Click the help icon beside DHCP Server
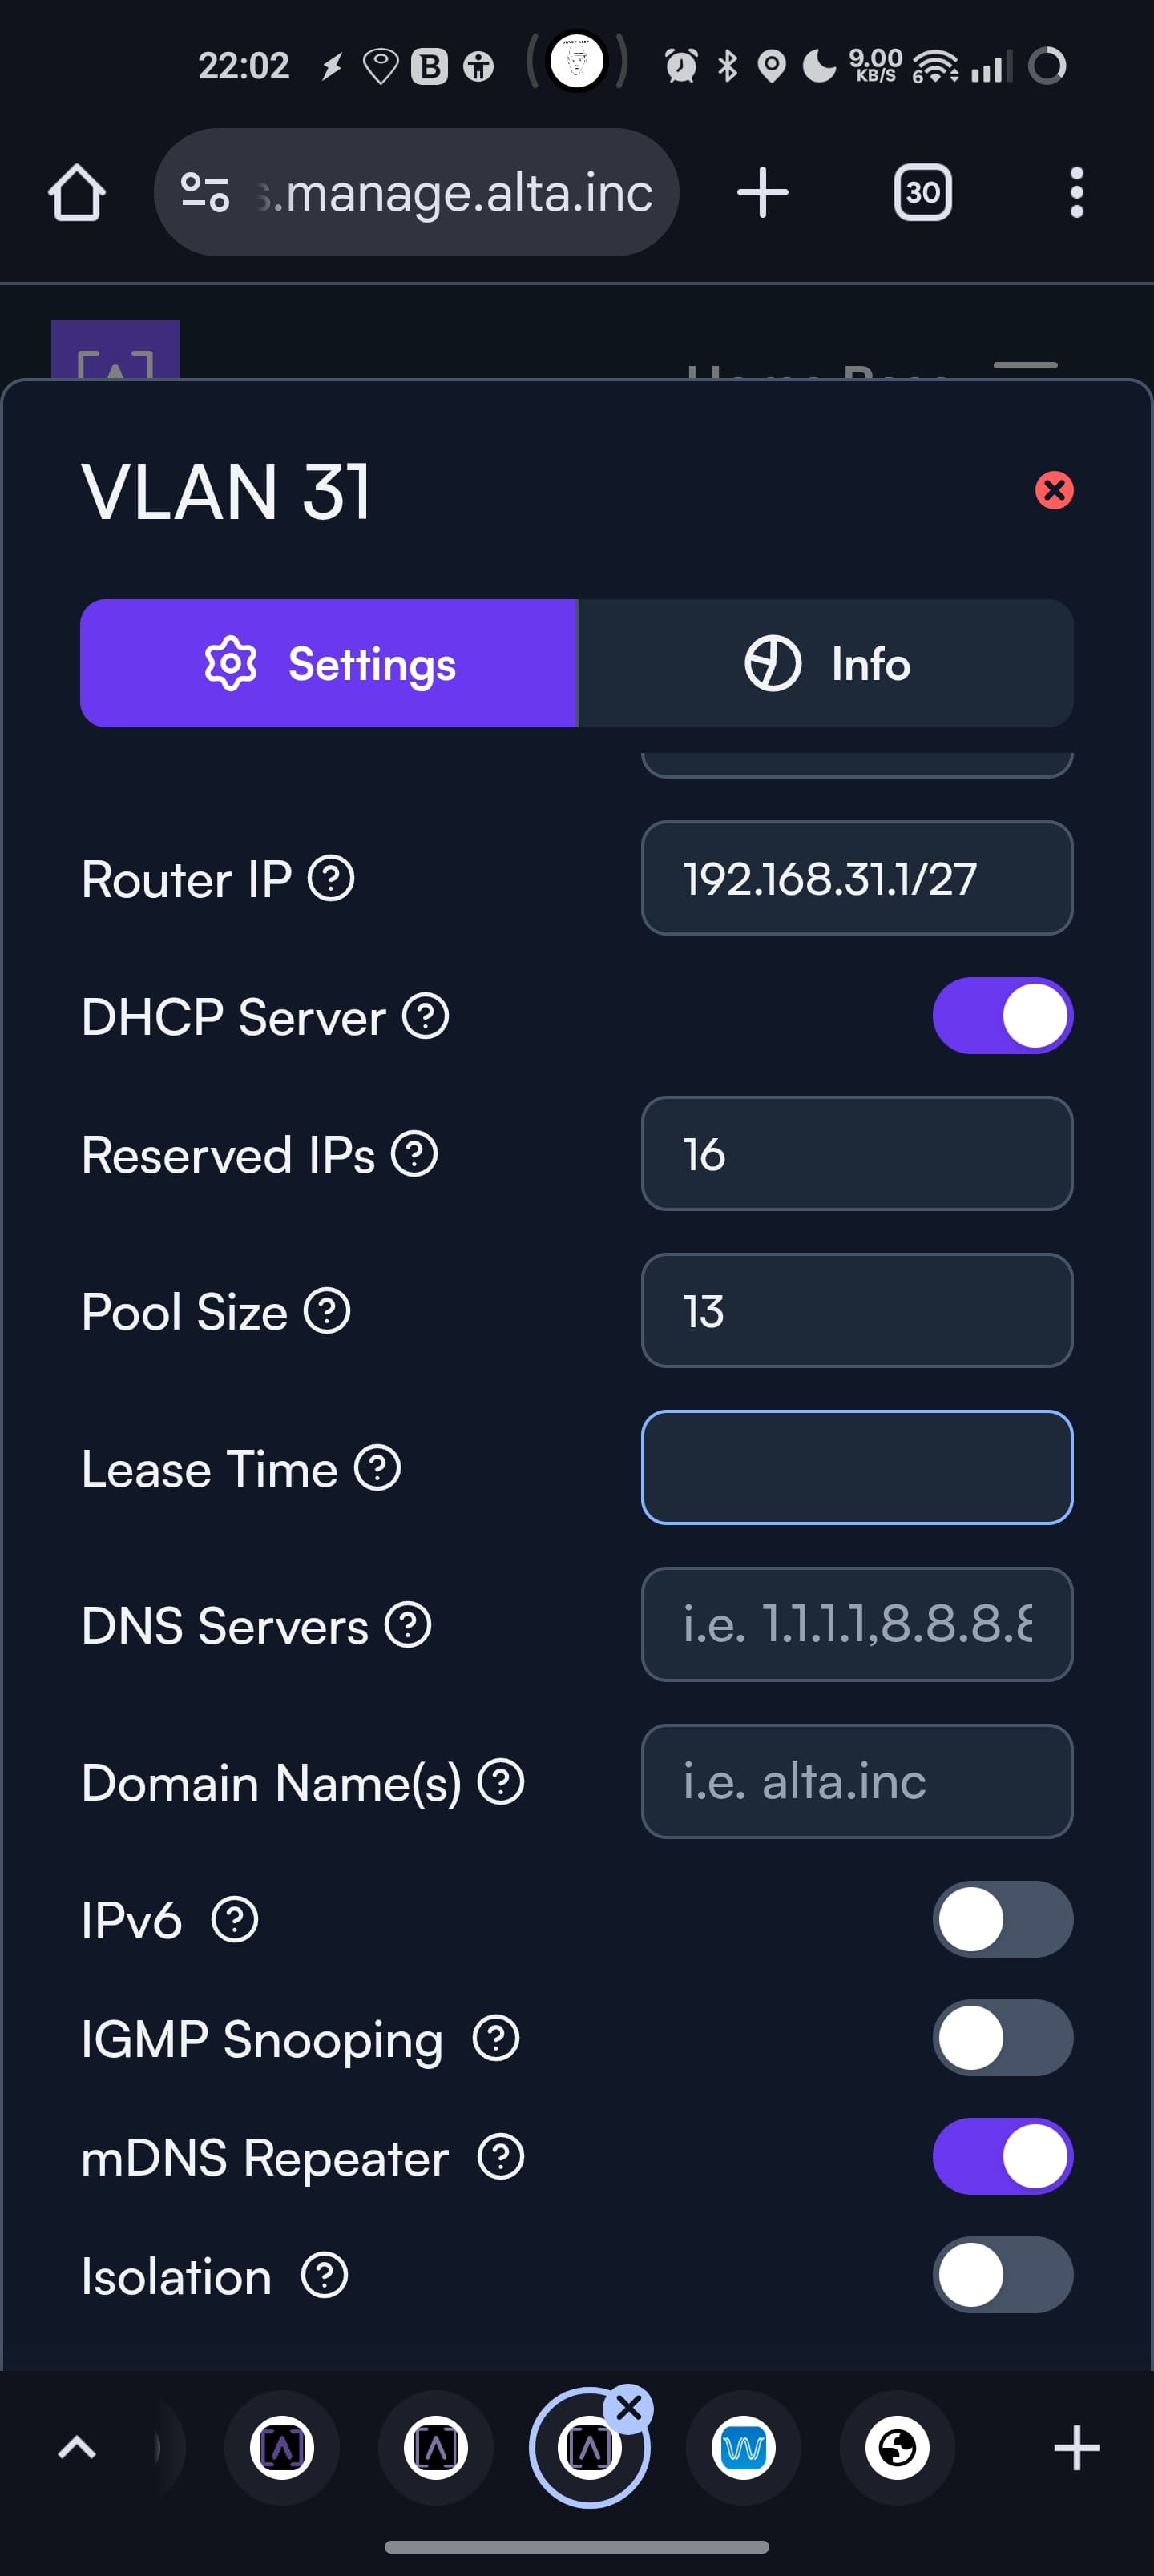 pyautogui.click(x=426, y=1017)
